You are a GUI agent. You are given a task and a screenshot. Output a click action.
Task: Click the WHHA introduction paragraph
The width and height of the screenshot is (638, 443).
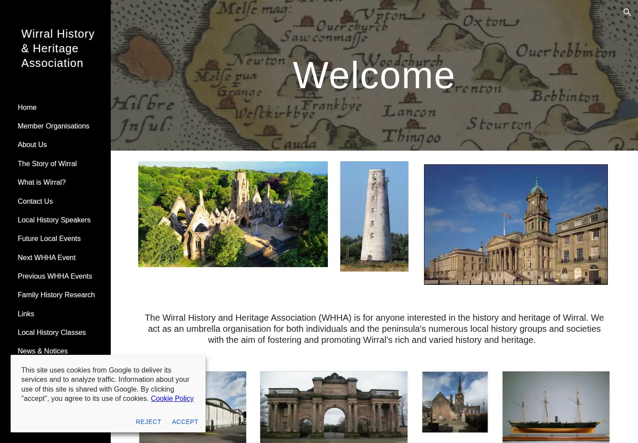coord(374,329)
